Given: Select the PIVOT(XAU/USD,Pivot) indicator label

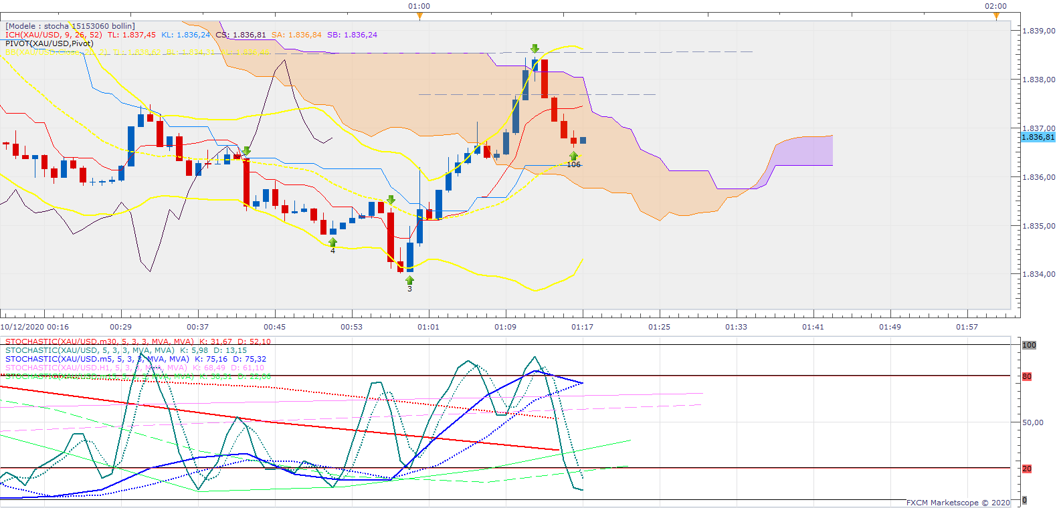Looking at the screenshot, I should (x=50, y=43).
